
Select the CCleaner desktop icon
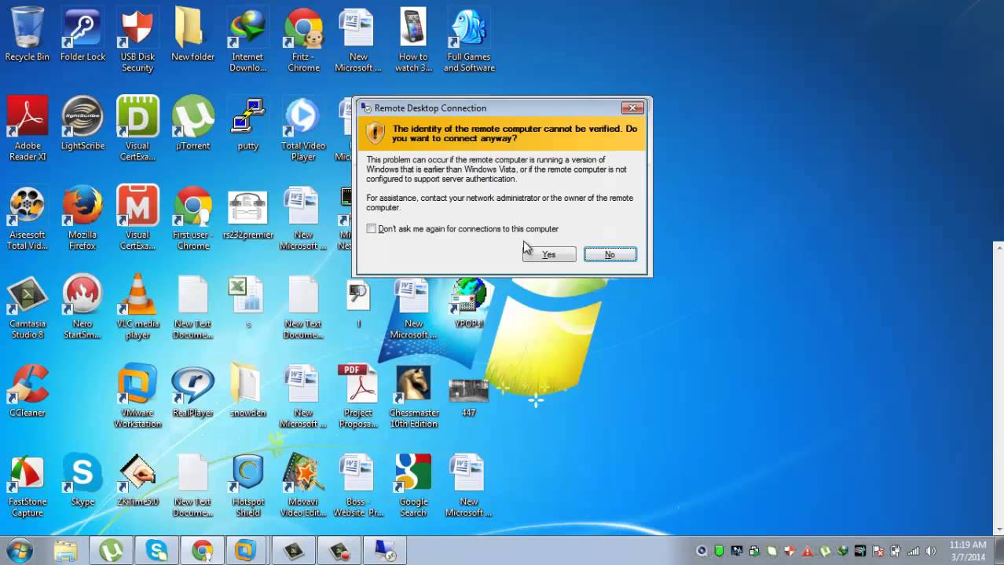pyautogui.click(x=27, y=390)
